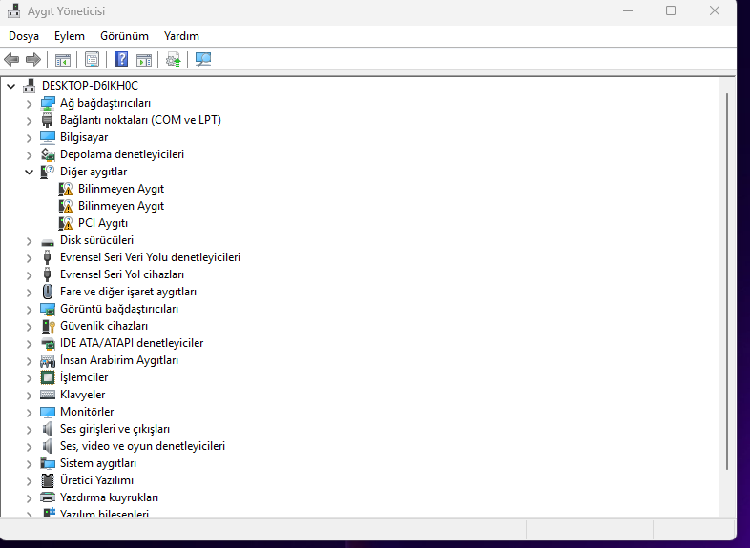Viewport: 750px width, 548px height.
Task: Click the İşlemciler processor chip icon
Action: (x=48, y=377)
